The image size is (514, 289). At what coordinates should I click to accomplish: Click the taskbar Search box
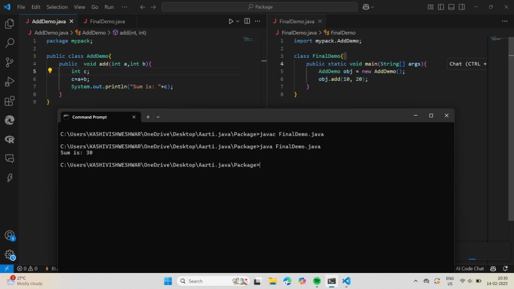point(213,281)
